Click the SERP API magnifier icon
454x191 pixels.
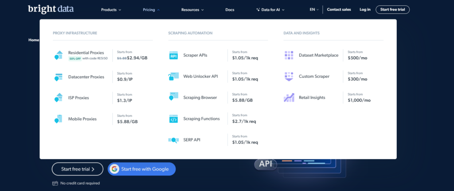173,140
